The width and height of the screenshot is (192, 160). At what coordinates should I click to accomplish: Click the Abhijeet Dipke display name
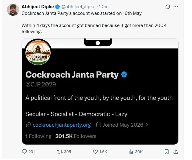[x=38, y=7]
